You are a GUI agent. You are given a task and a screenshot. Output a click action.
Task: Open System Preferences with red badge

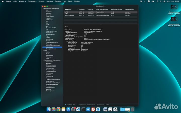[x=73, y=109]
